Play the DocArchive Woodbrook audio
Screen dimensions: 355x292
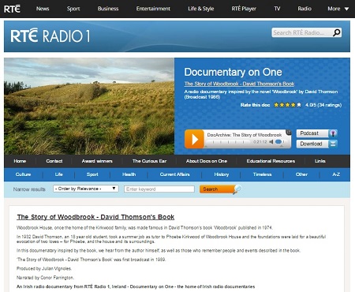[x=194, y=139]
